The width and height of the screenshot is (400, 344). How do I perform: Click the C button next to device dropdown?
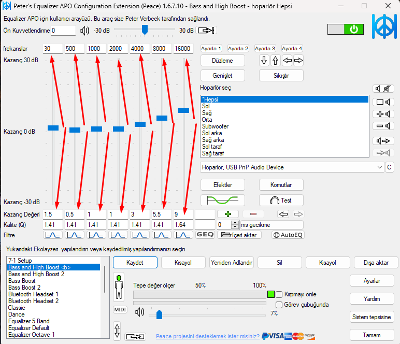coord(389,167)
